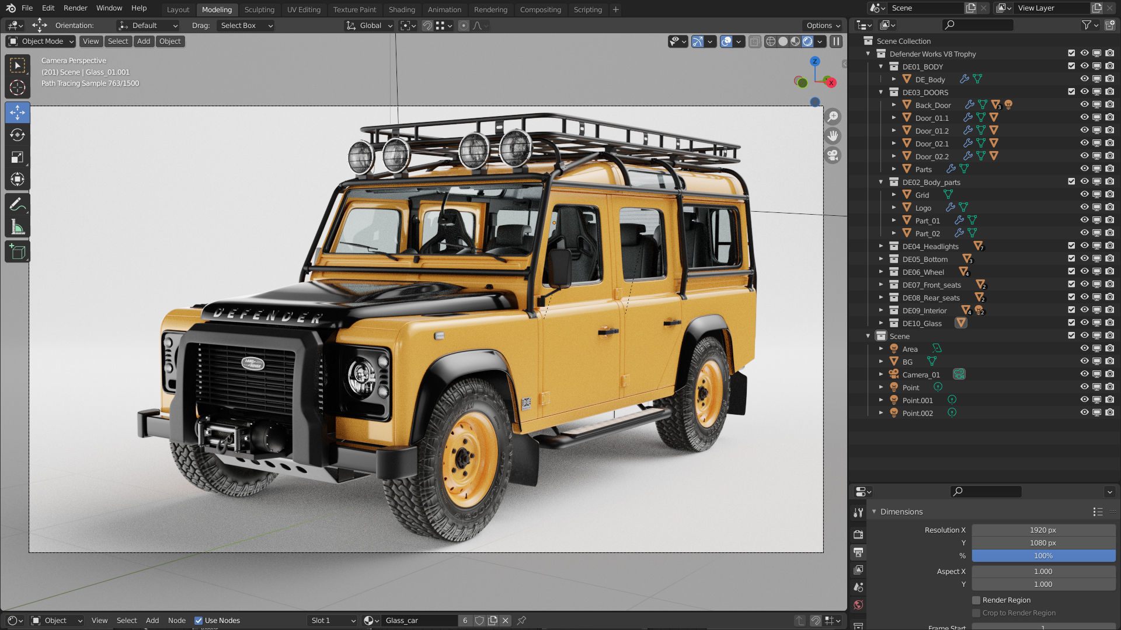Switch to wireframe viewport shading
The width and height of the screenshot is (1121, 630).
click(771, 41)
